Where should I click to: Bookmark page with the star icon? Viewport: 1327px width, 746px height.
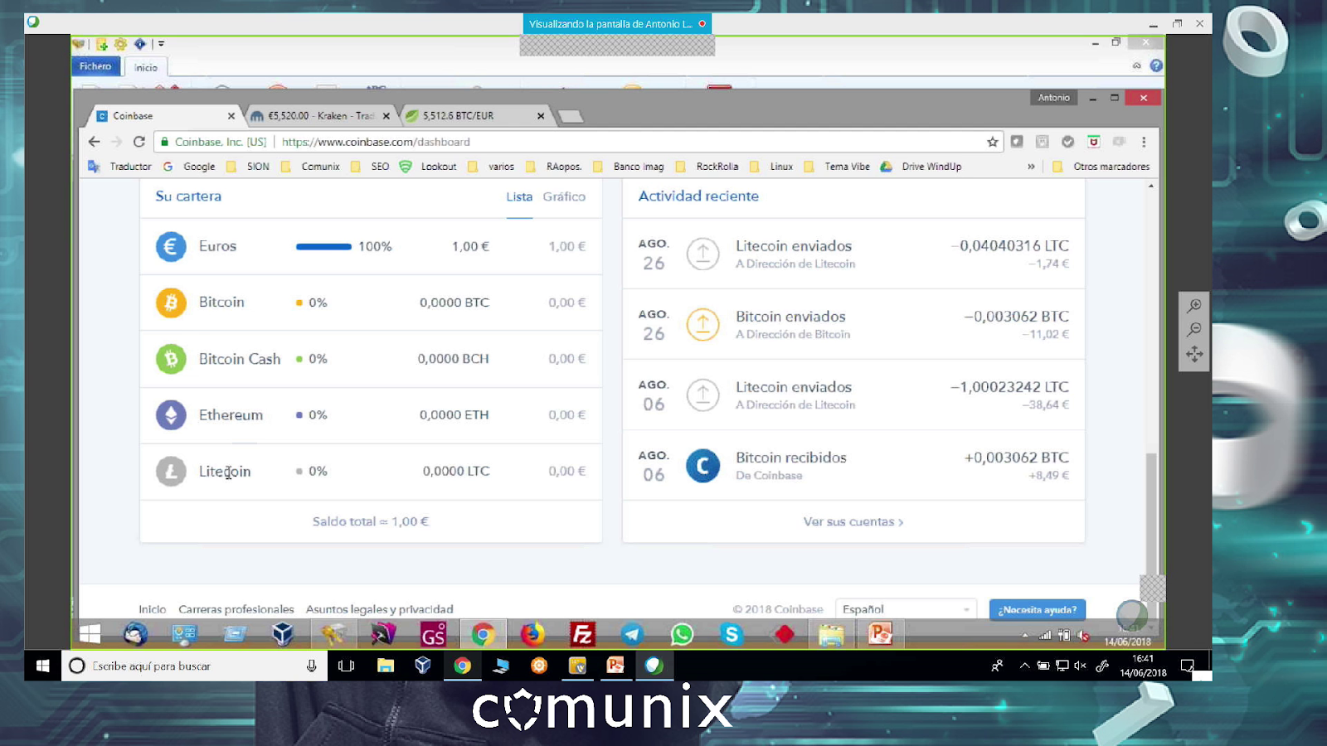(992, 142)
